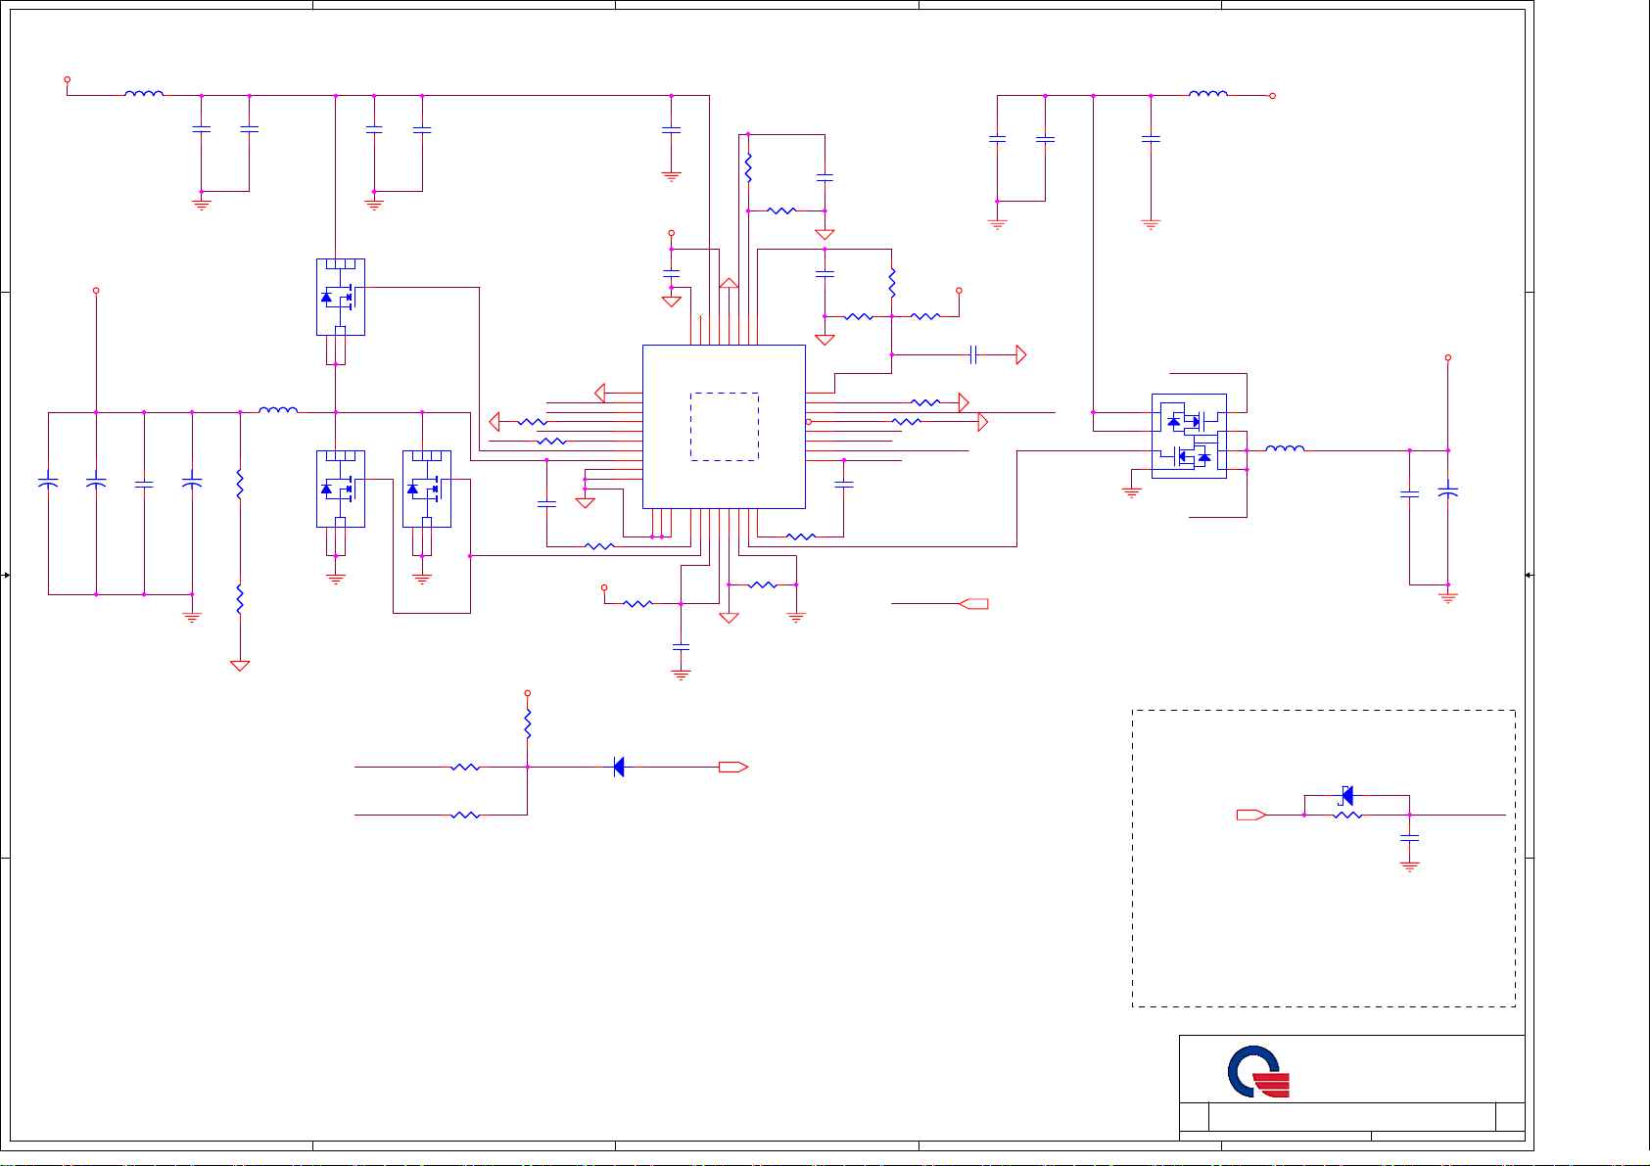Select the Zener diode inside the dashed box
1650x1166 pixels.
[x=1347, y=796]
